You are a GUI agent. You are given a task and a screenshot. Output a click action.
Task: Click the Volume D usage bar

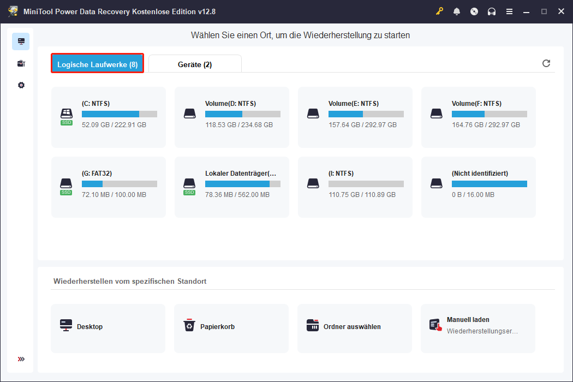[x=242, y=114]
